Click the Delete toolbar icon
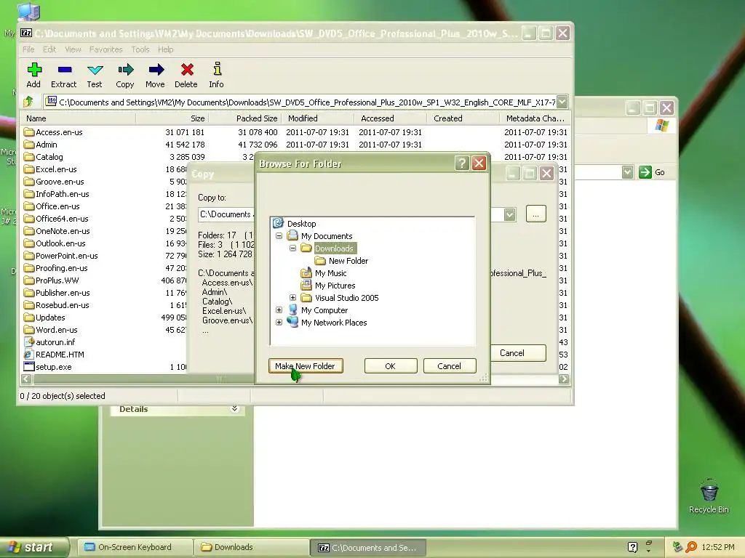Image resolution: width=745 pixels, height=558 pixels. (x=187, y=70)
